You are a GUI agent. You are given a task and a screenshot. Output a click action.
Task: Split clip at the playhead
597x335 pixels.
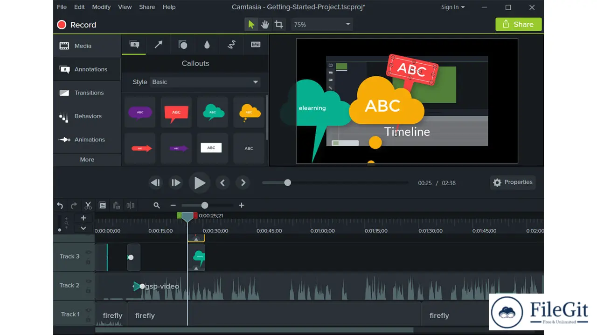(x=131, y=205)
